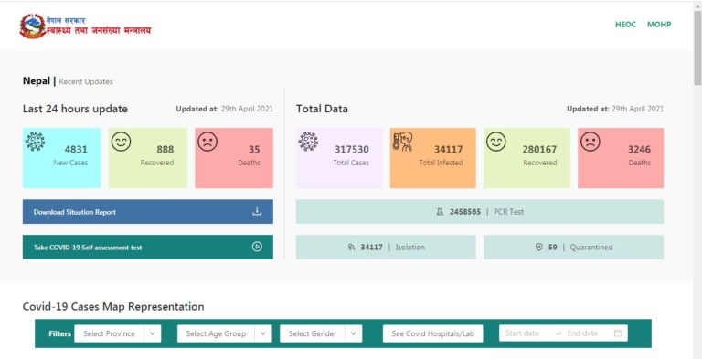Open the HEOC link in header
702x359 pixels.
tap(625, 25)
